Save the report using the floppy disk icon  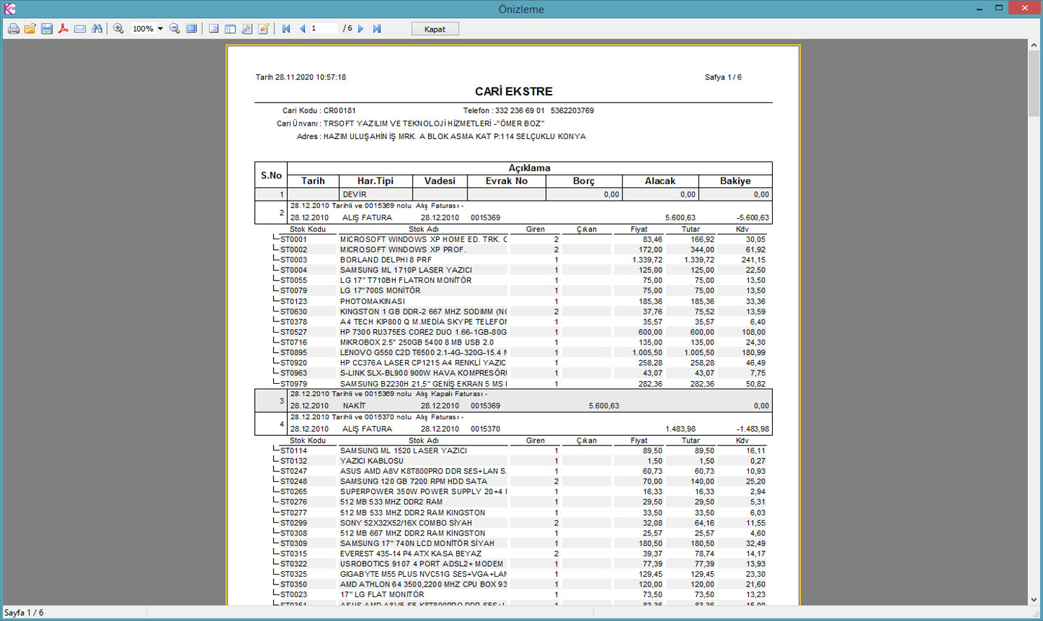pyautogui.click(x=47, y=29)
